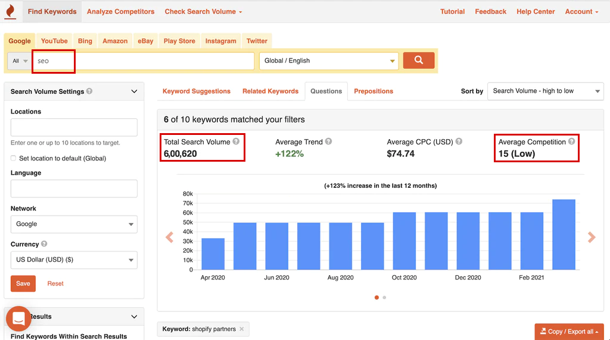Switch to the Play Store tab

pyautogui.click(x=179, y=41)
